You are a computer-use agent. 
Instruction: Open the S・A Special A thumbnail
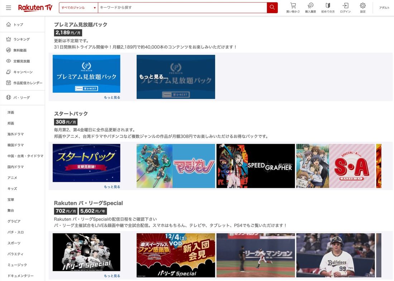tap(336, 166)
